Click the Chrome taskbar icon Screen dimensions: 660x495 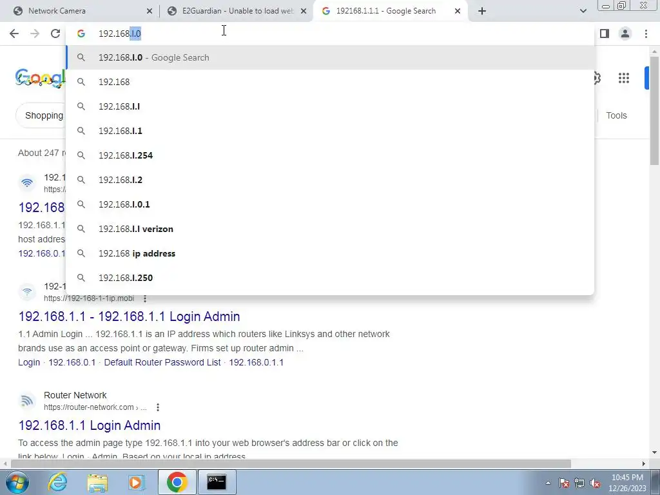click(x=177, y=482)
